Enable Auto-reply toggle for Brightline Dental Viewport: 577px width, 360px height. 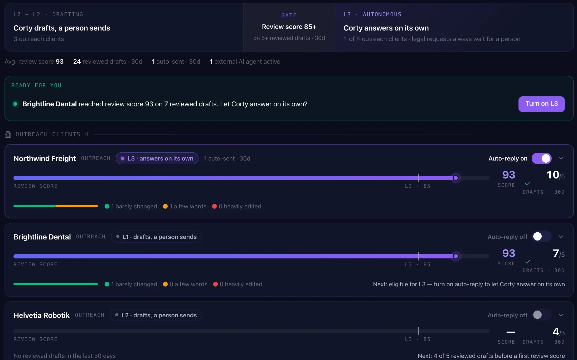pyautogui.click(x=541, y=237)
